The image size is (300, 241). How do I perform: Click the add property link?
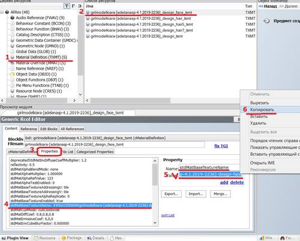point(224,182)
